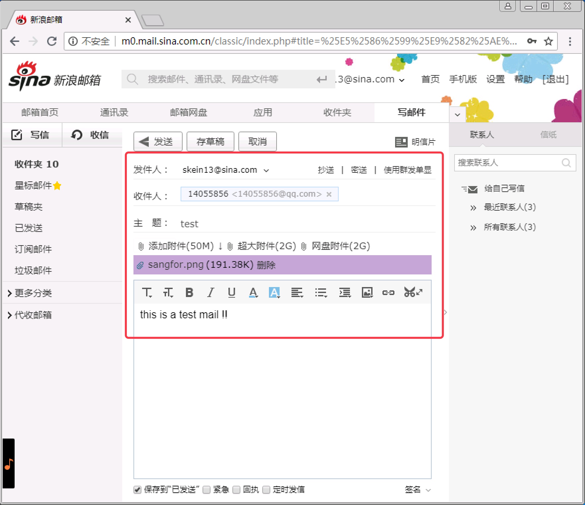Switch to the 邮箱首页 tab
Image resolution: width=585 pixels, height=505 pixels.
tap(40, 112)
